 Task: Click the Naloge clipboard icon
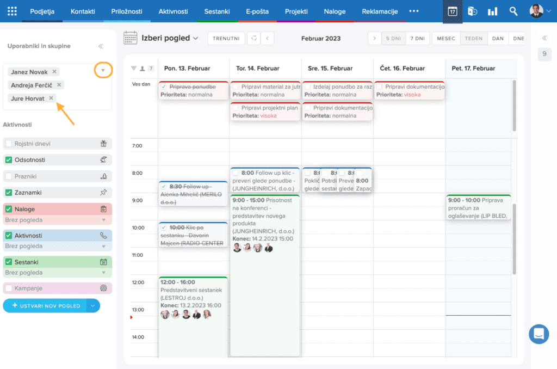pyautogui.click(x=103, y=209)
